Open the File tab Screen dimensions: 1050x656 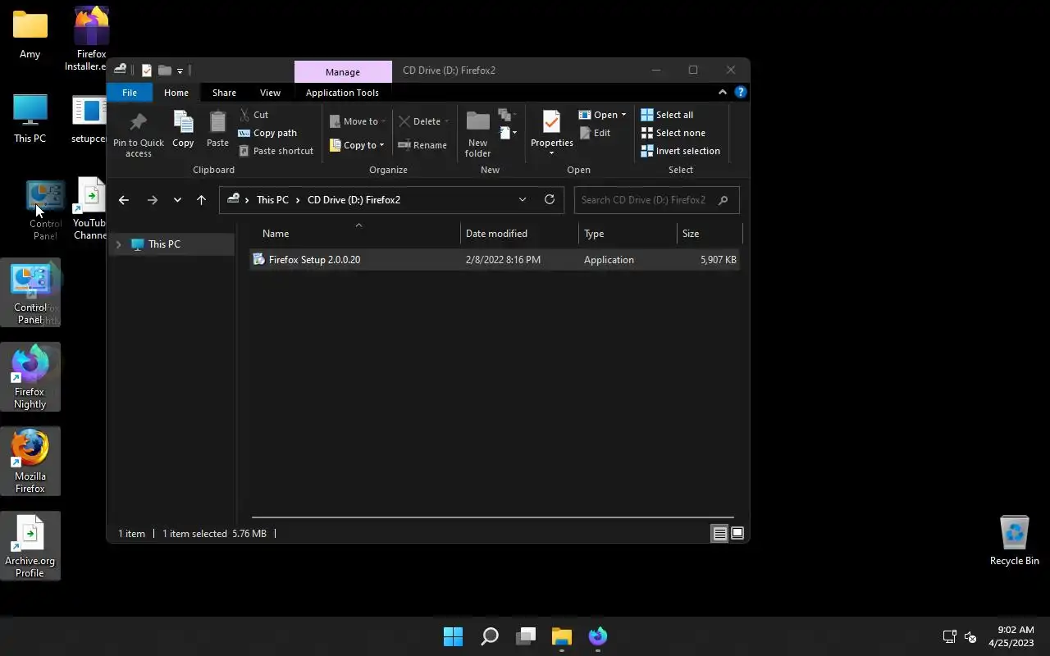pos(130,93)
